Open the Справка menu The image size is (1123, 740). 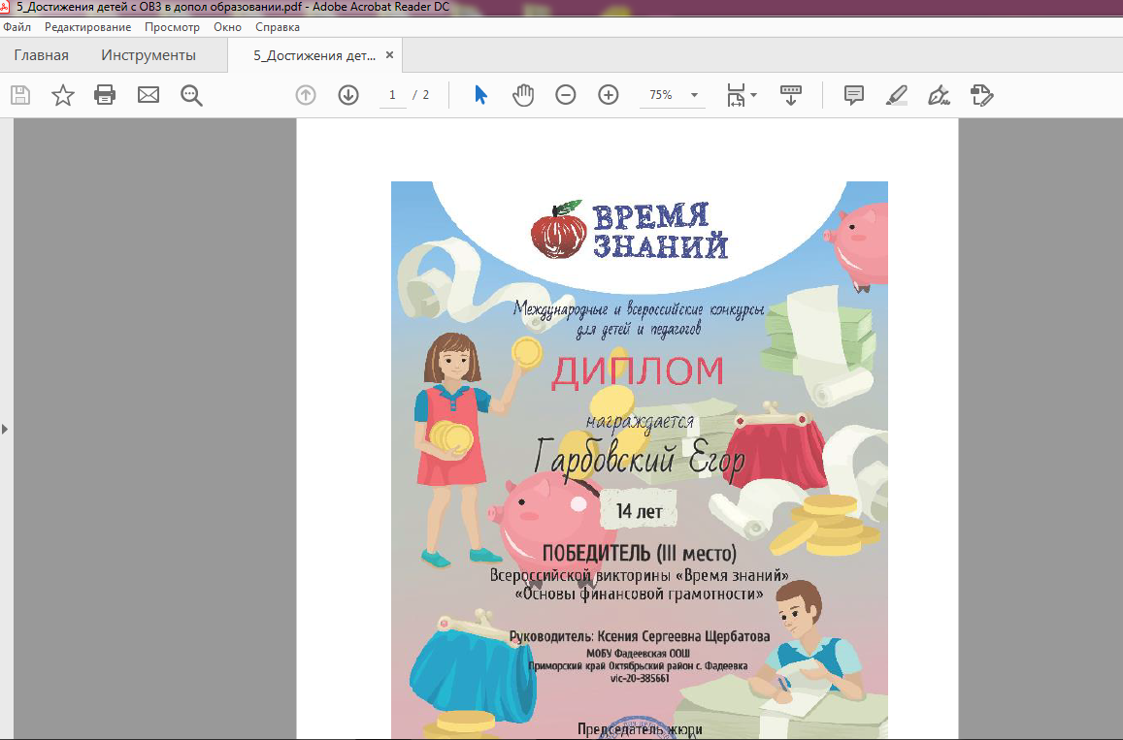[278, 27]
